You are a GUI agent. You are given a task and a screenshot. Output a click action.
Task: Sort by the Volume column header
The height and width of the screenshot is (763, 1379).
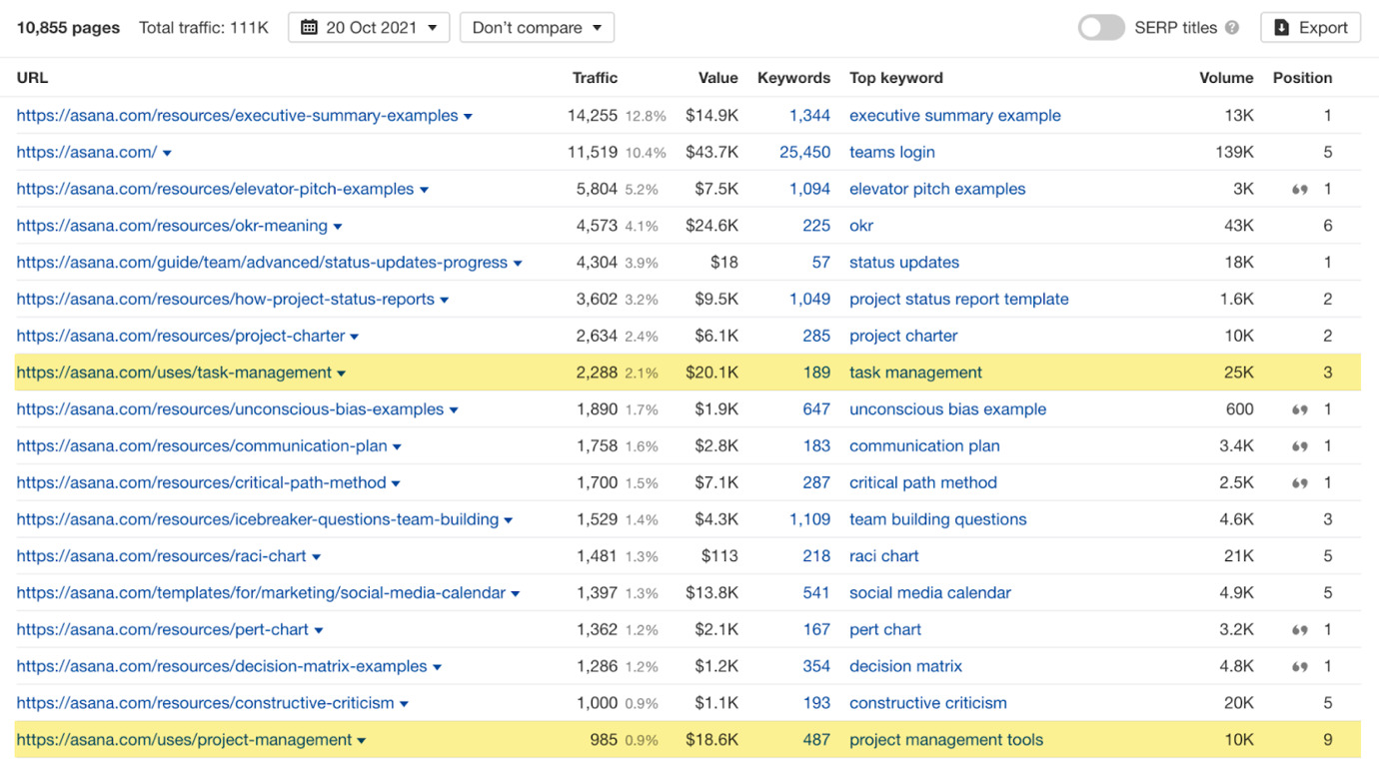pos(1226,78)
